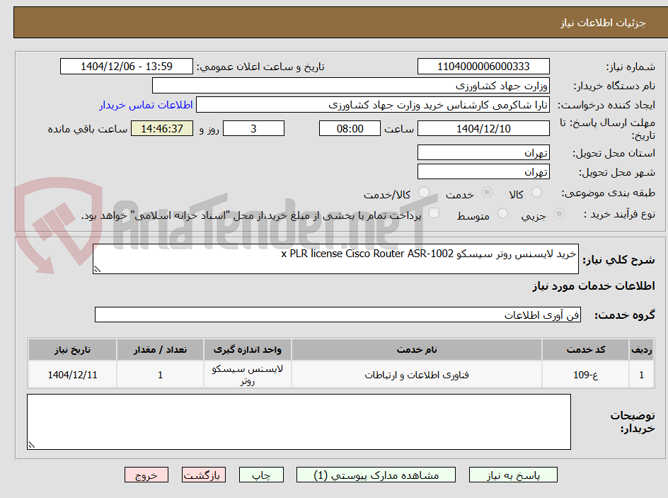Screen dimensions: 668x498
Task: Click the تاریخ نیاز column header
Action: [72, 350]
